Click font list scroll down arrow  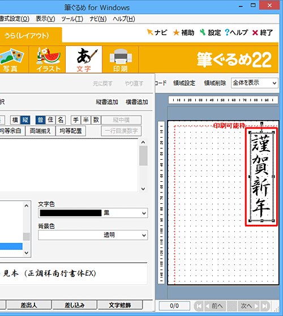click(x=27, y=253)
